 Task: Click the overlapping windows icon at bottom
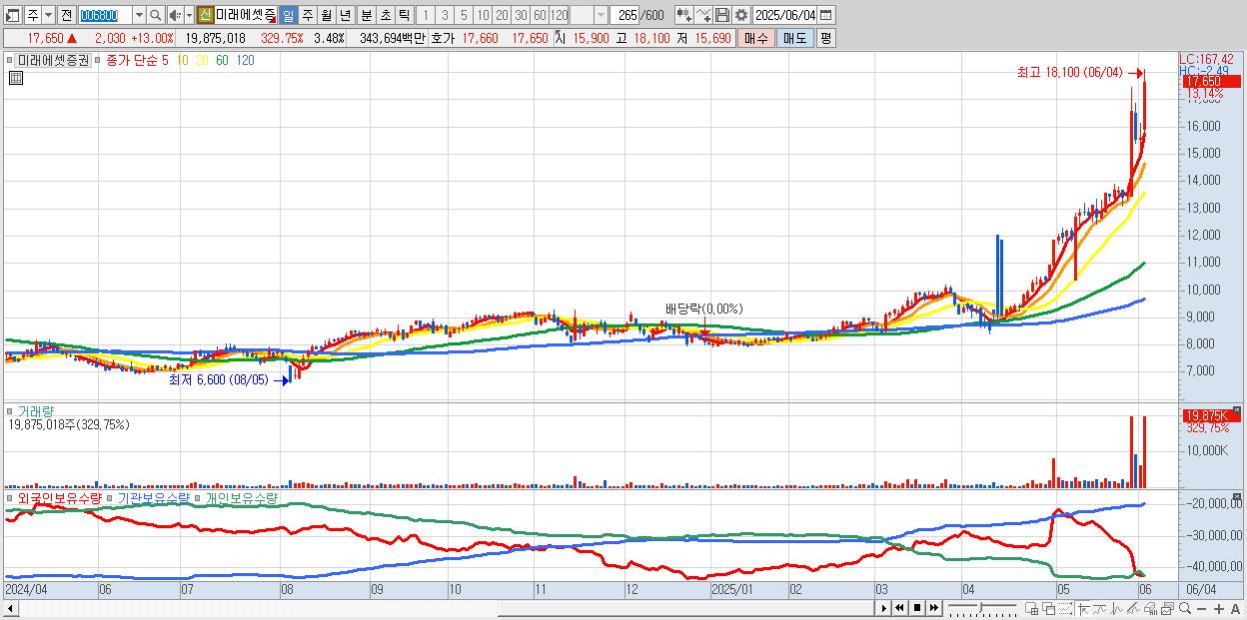(1049, 609)
